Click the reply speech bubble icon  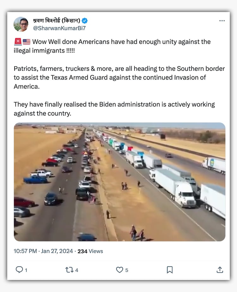pyautogui.click(x=19, y=270)
